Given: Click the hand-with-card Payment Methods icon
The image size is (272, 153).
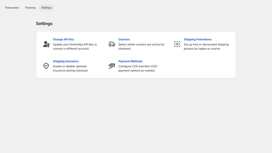Looking at the screenshot, I should (x=112, y=66).
